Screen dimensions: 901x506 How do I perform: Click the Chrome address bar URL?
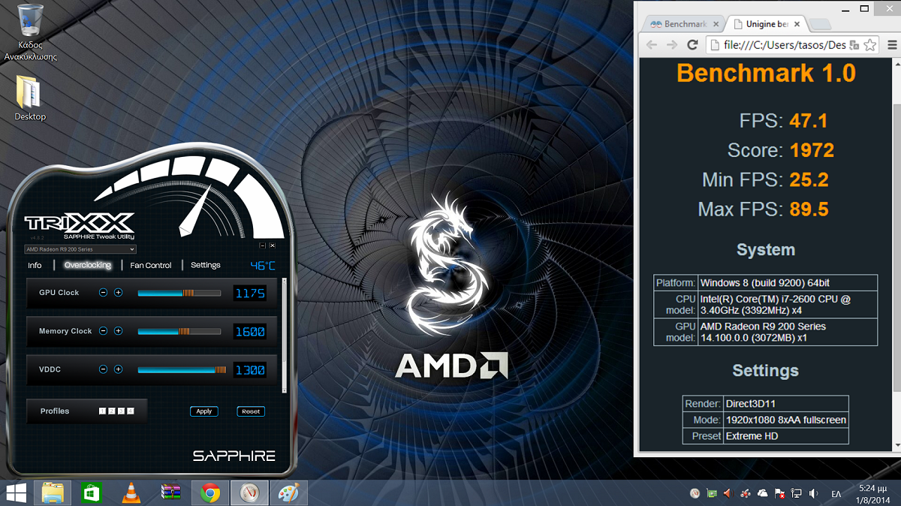784,45
